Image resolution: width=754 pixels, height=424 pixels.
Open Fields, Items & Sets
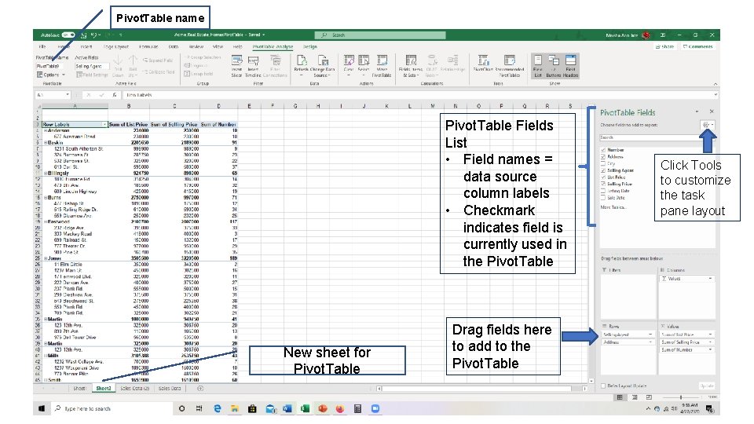point(411,65)
